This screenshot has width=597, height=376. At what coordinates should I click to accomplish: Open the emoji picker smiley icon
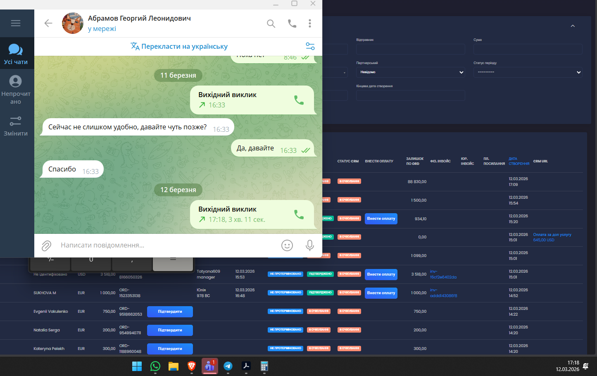(x=287, y=245)
